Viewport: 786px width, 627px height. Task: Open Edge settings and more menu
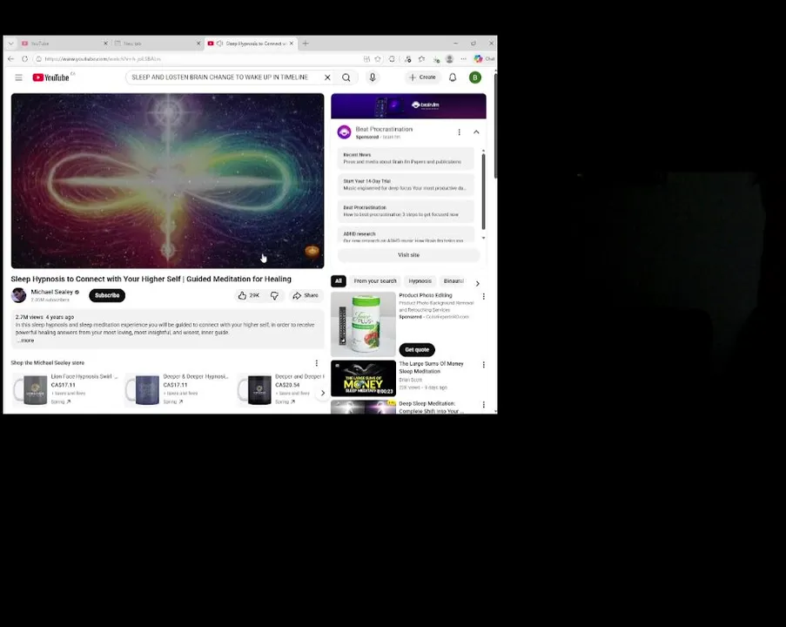tap(463, 58)
